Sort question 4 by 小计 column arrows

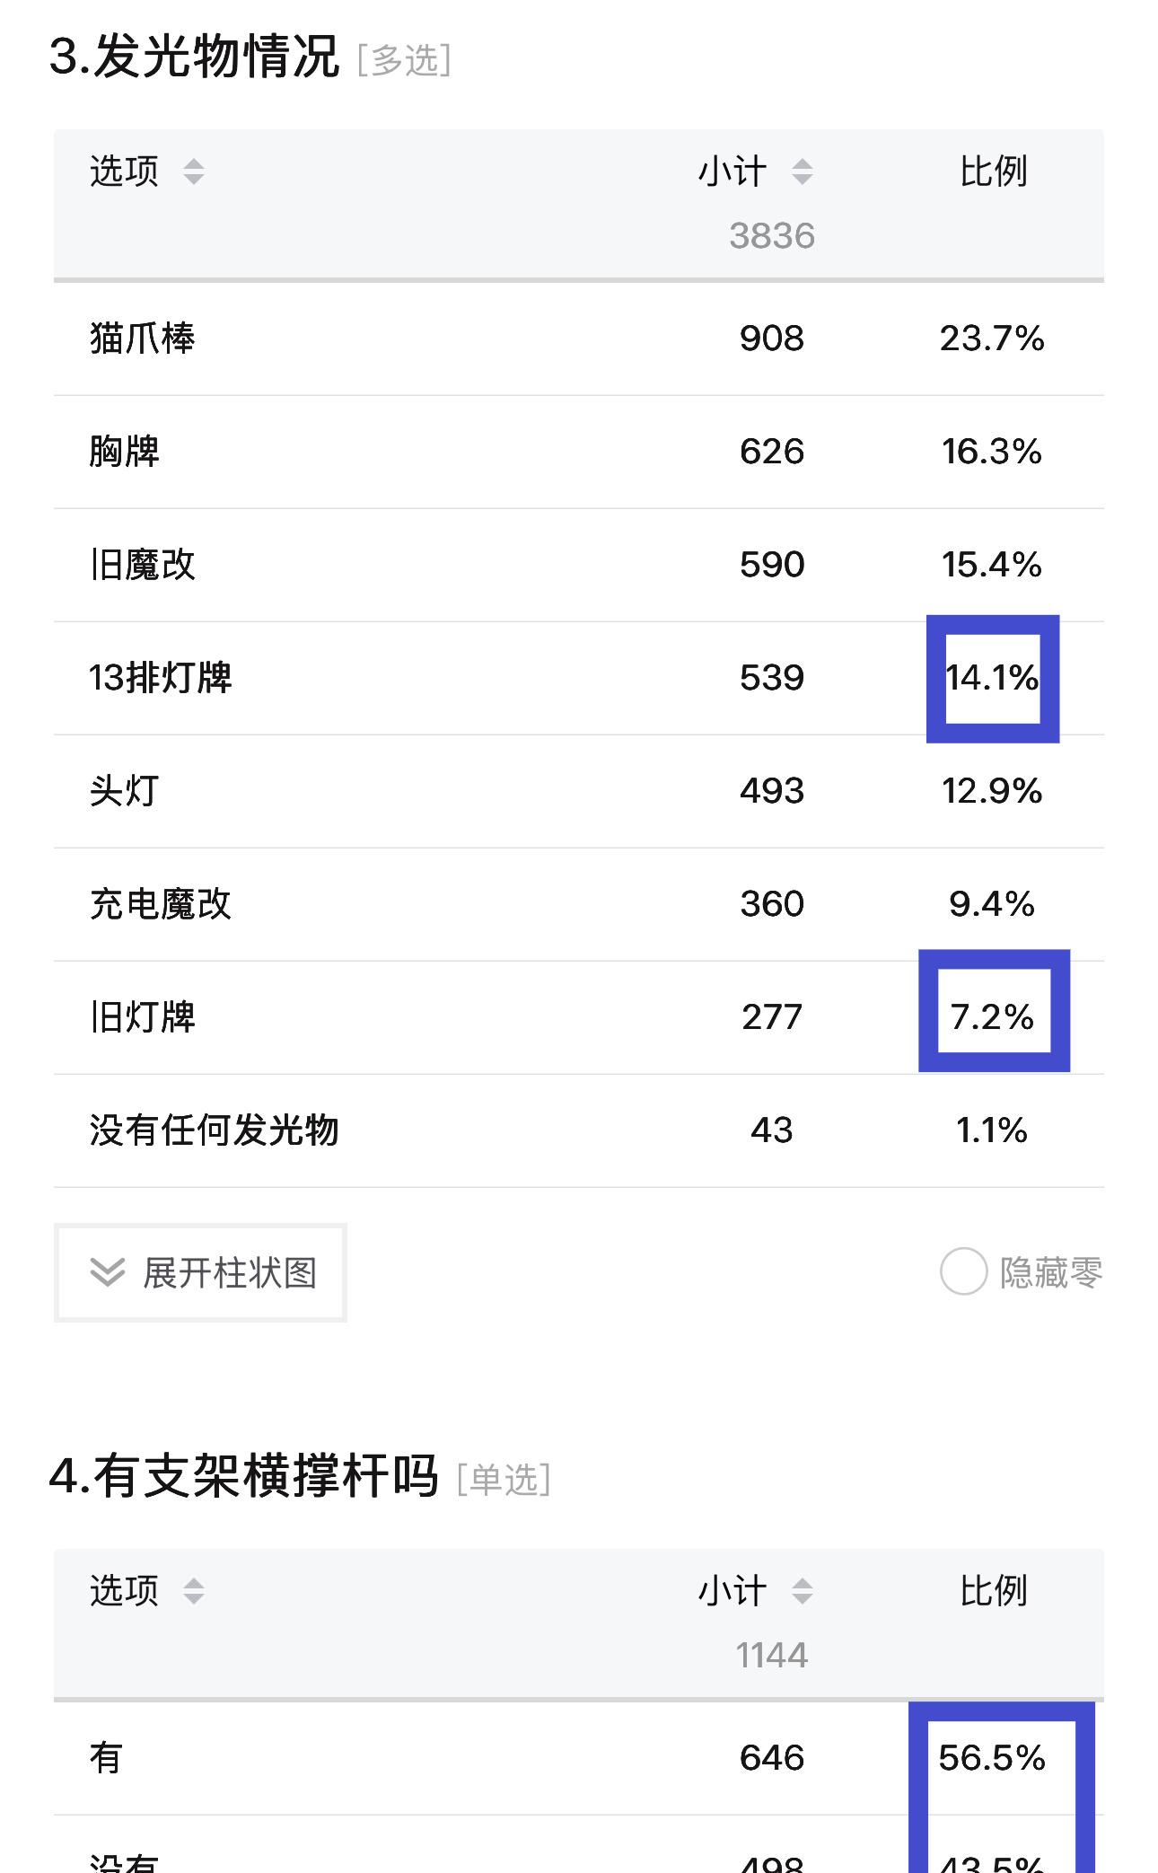coord(802,1591)
